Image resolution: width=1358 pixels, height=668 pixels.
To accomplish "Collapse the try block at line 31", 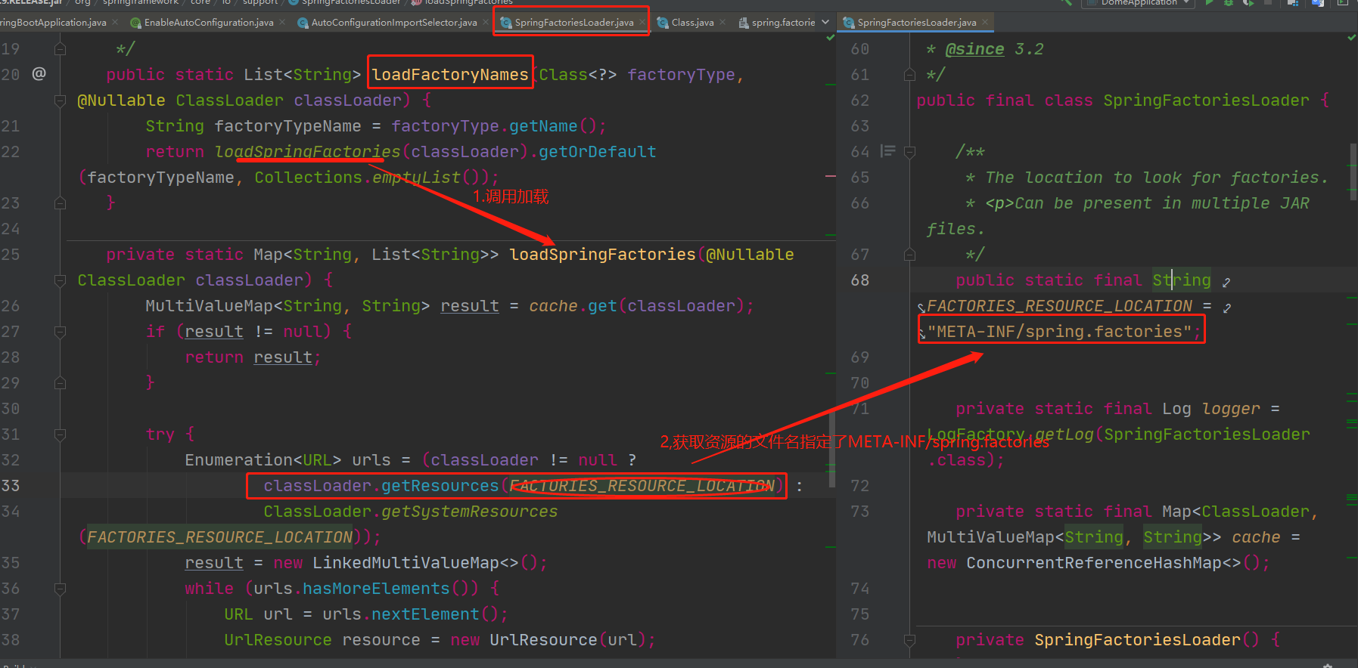I will (61, 434).
